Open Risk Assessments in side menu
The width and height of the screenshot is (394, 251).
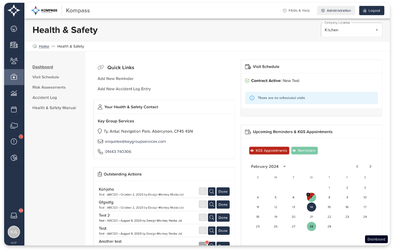coord(49,87)
